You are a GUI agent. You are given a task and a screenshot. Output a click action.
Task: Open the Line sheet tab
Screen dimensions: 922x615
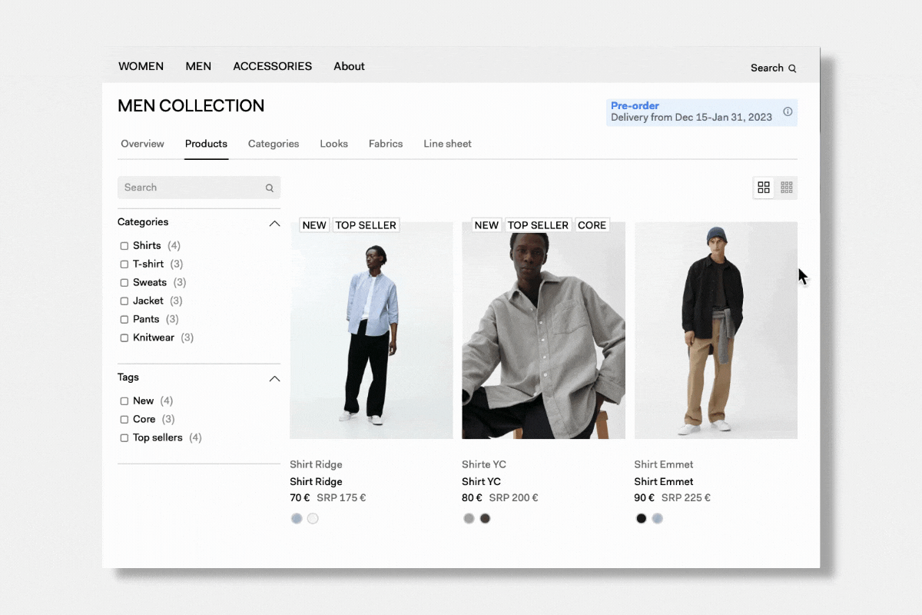coord(447,144)
